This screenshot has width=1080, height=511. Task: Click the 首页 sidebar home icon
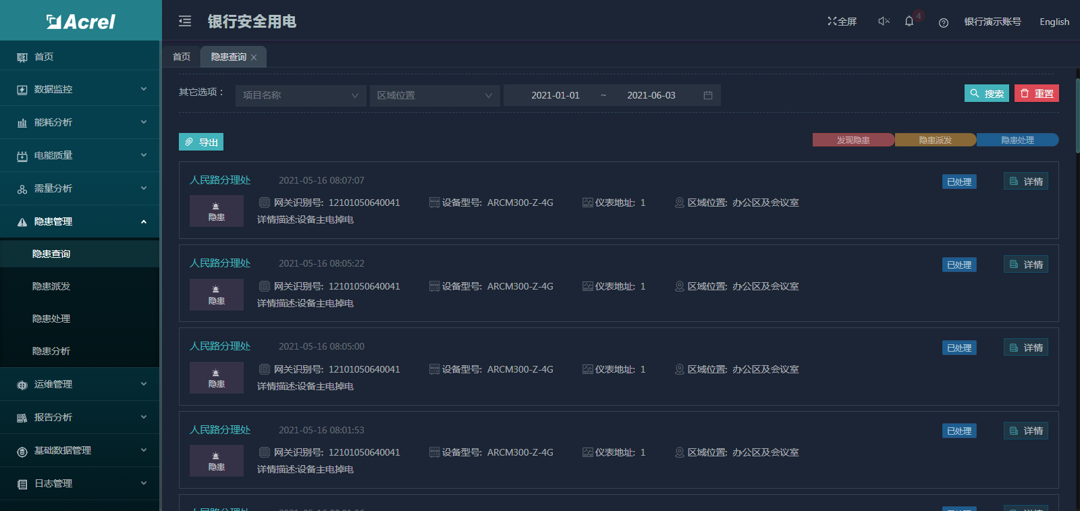point(22,57)
